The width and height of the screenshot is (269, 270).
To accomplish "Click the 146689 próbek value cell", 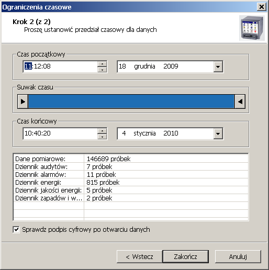I will click(x=166, y=159).
